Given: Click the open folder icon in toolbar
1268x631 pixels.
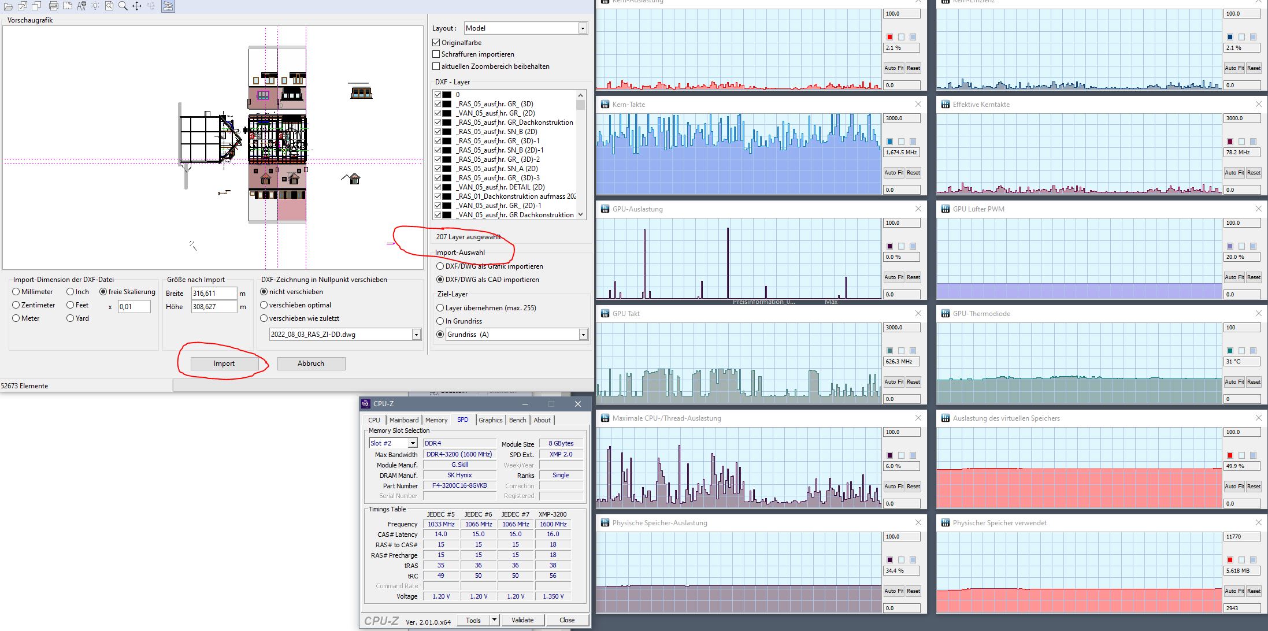Looking at the screenshot, I should 9,6.
